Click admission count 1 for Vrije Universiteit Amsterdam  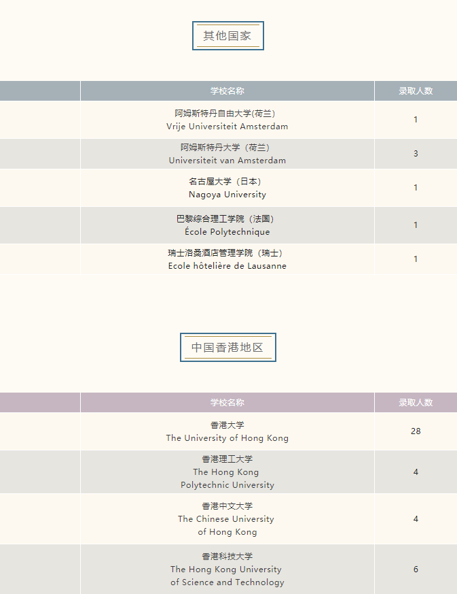tap(416, 120)
